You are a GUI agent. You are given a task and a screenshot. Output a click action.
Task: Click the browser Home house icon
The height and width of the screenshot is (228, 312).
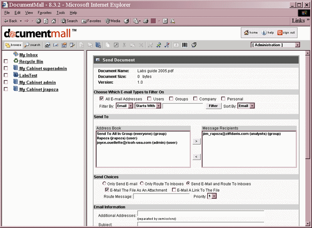(54, 21)
